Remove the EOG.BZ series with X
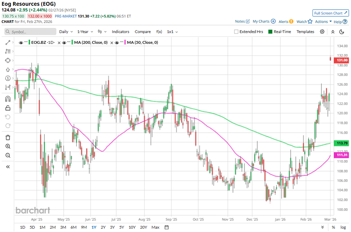 (x=59, y=43)
